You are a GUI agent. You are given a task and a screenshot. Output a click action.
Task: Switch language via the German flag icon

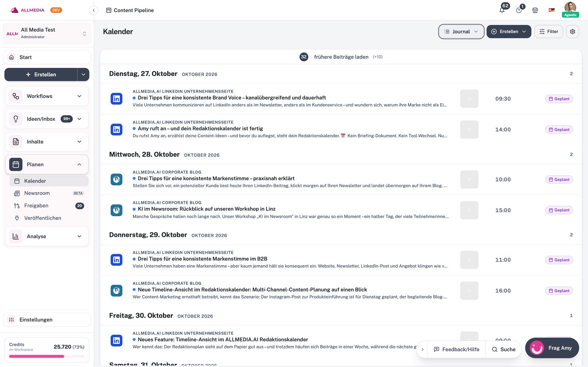(x=552, y=10)
